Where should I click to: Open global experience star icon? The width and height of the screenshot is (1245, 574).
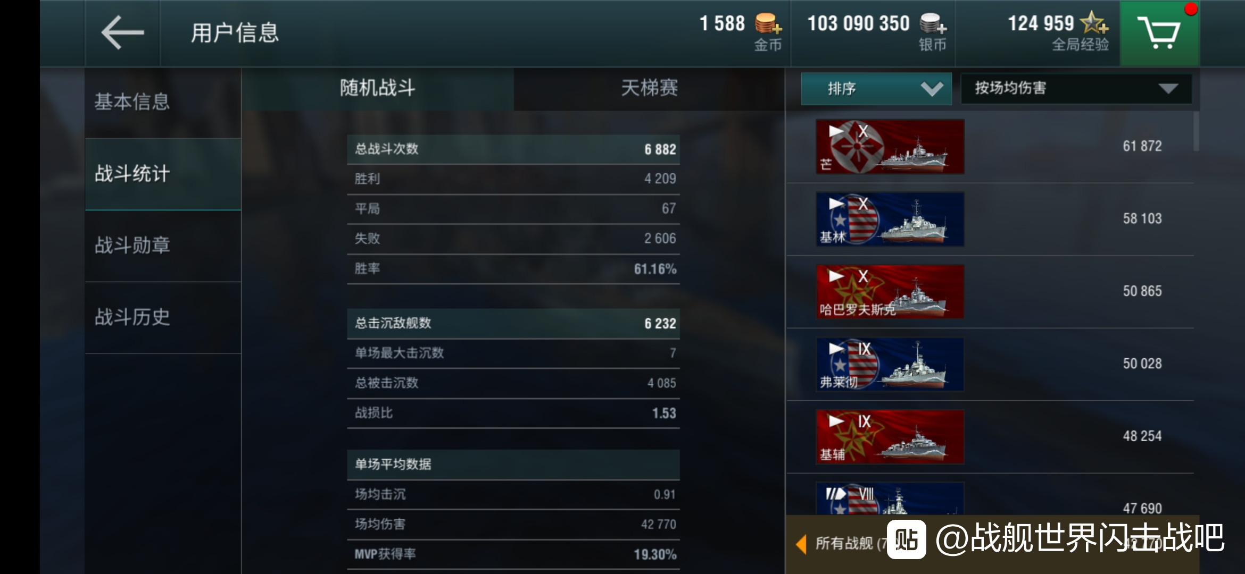coord(1094,23)
